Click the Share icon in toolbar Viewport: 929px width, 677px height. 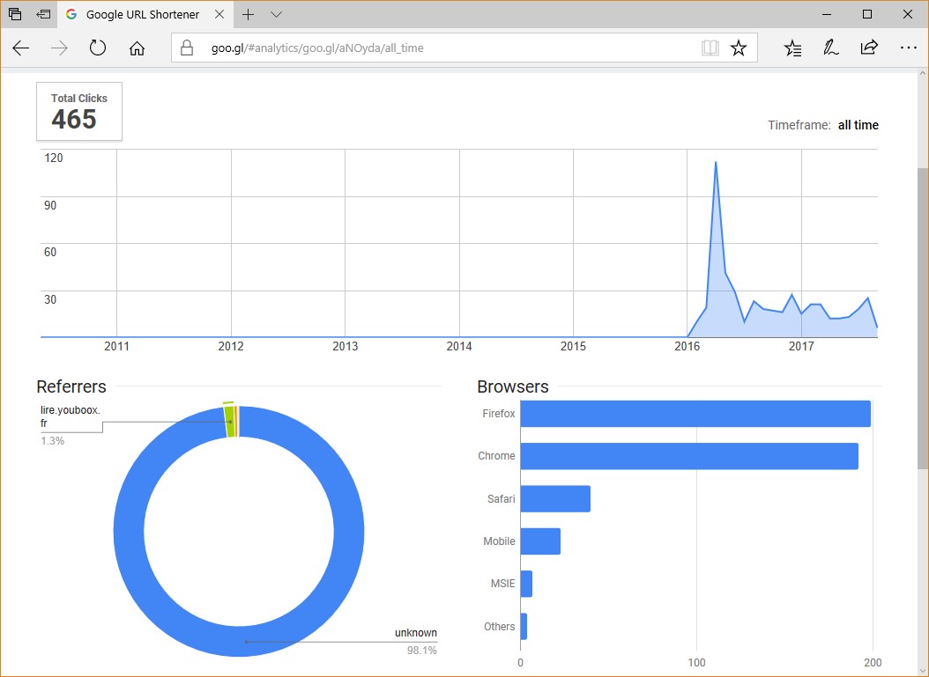point(869,48)
